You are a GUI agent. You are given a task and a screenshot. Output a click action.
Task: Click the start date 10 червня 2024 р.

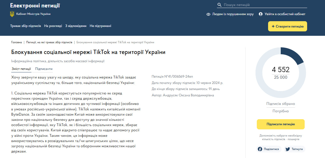pyautogui.click(x=209, y=83)
